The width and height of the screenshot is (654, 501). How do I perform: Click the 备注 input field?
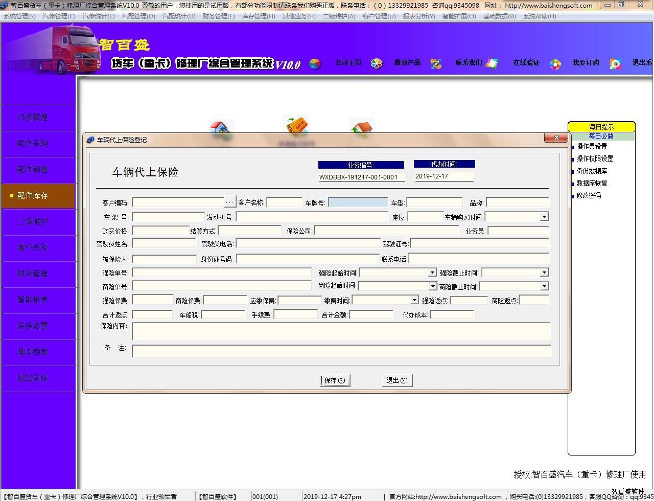point(341,351)
